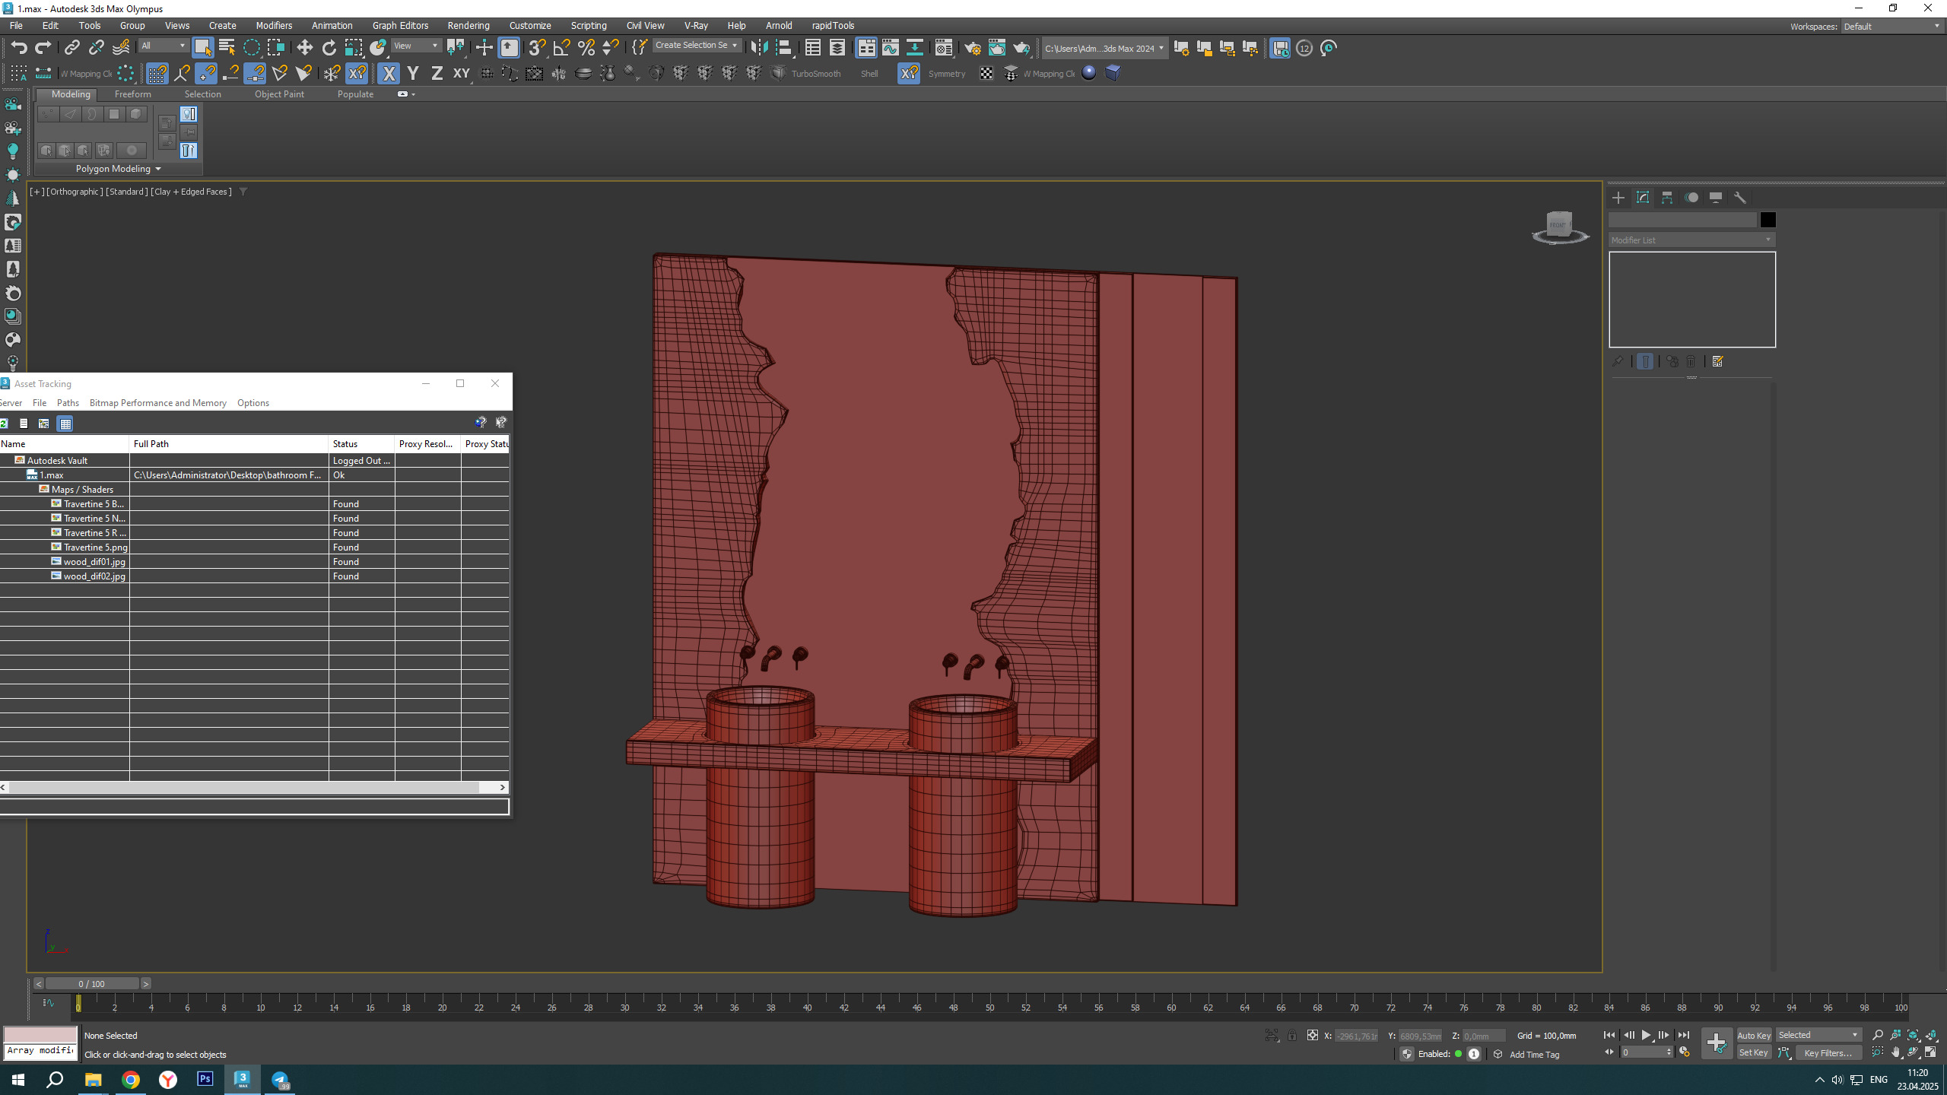Click the black object color swatch
Viewport: 1947px width, 1095px height.
click(x=1768, y=220)
